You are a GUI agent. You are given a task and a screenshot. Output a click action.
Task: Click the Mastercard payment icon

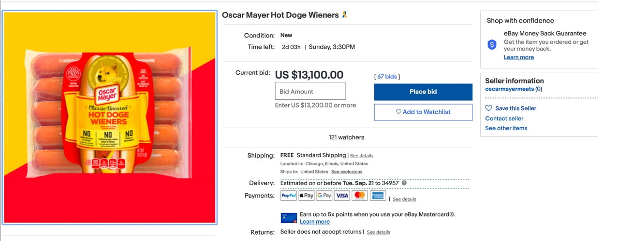pos(360,196)
